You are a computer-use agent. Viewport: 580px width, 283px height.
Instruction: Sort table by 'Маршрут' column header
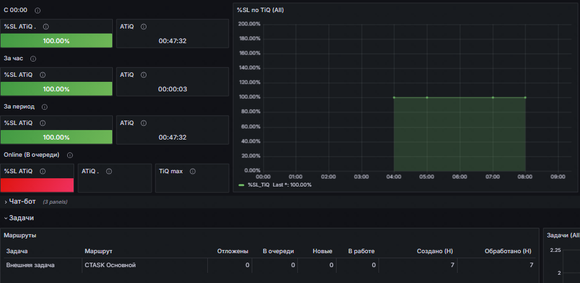pos(98,251)
